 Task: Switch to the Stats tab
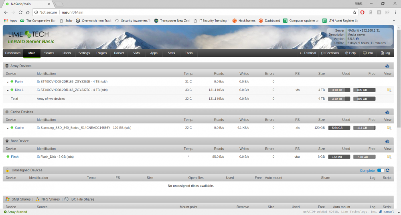pyautogui.click(x=171, y=53)
